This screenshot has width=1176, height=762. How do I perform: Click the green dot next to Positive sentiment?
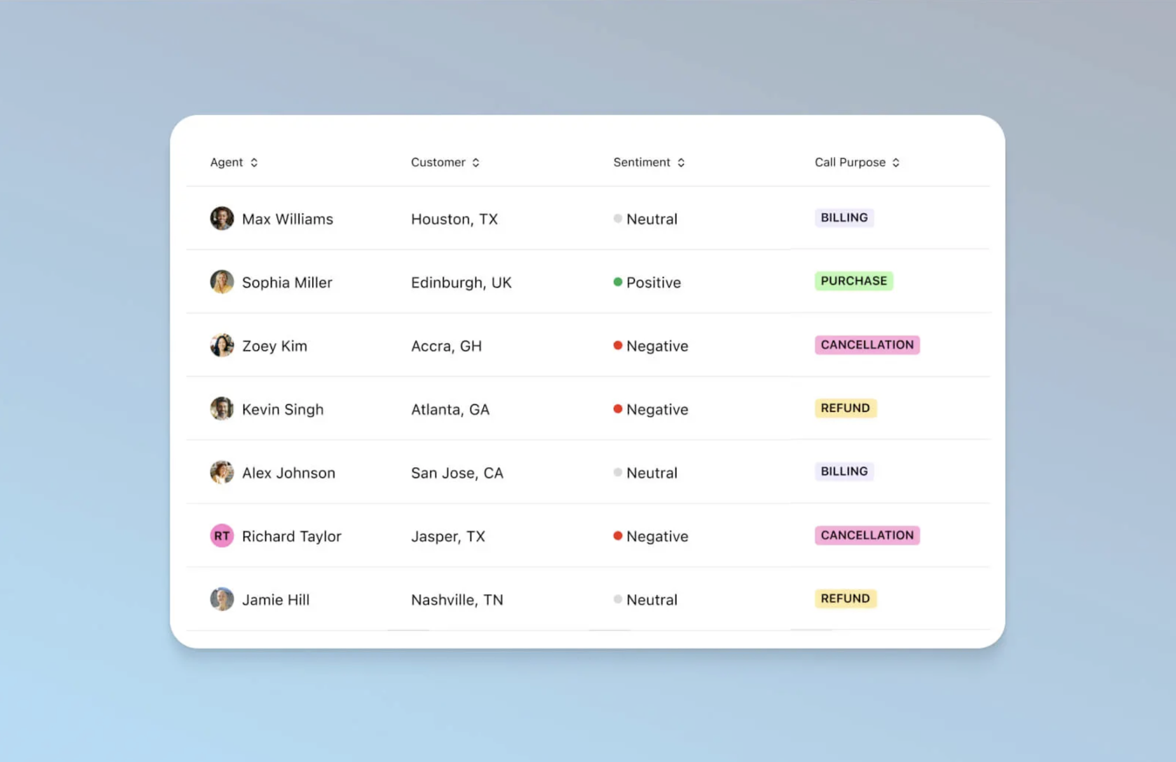617,282
